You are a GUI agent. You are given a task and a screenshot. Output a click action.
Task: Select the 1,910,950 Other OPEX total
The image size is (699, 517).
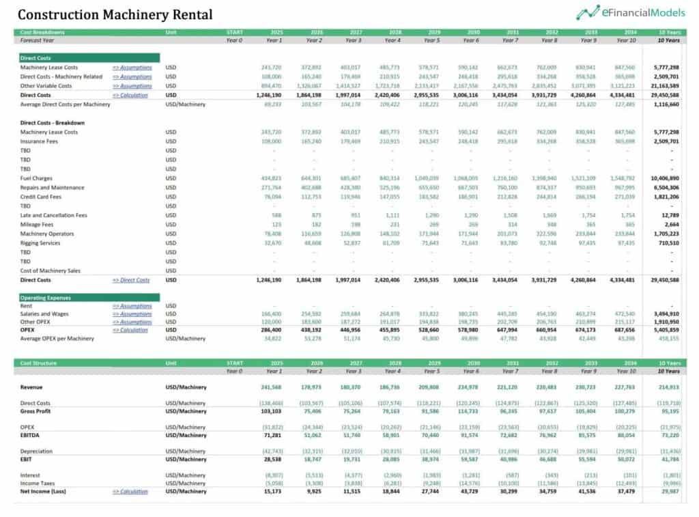[x=666, y=322]
